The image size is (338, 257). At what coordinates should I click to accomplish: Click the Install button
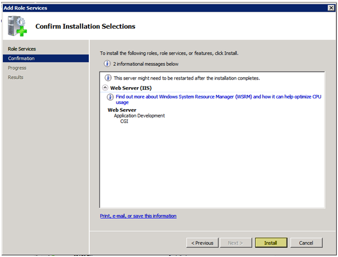pyautogui.click(x=271, y=243)
